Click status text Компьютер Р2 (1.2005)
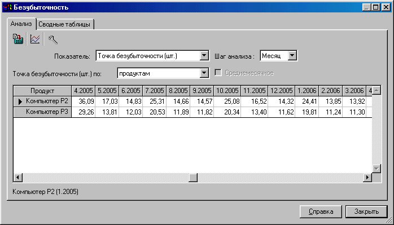 point(46,192)
